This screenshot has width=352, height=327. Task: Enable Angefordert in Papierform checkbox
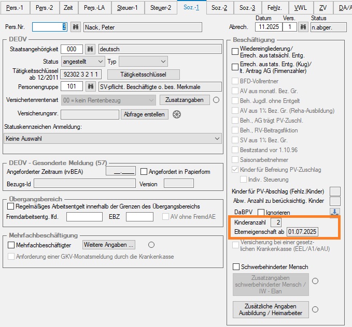click(144, 172)
